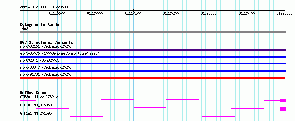
Task: Open transcript label GTF2A1|NM_201595
Action: [36, 113]
